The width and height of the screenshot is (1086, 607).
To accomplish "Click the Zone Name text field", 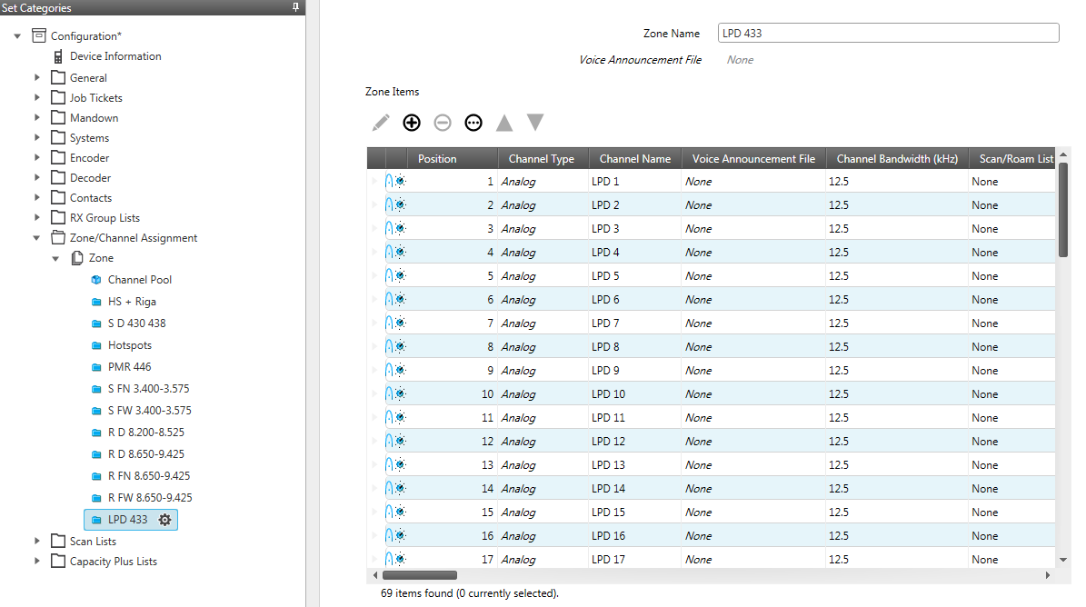I will (888, 34).
